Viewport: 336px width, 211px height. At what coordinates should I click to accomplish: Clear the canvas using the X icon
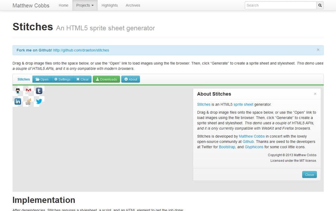click(x=78, y=79)
